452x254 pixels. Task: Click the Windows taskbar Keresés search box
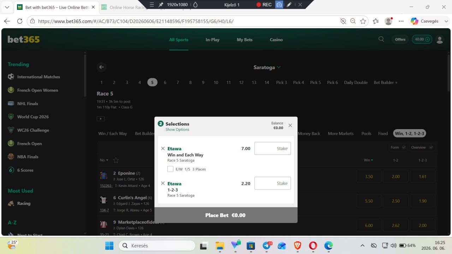(x=157, y=246)
